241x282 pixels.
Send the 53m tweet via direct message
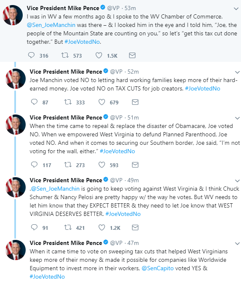(x=132, y=55)
